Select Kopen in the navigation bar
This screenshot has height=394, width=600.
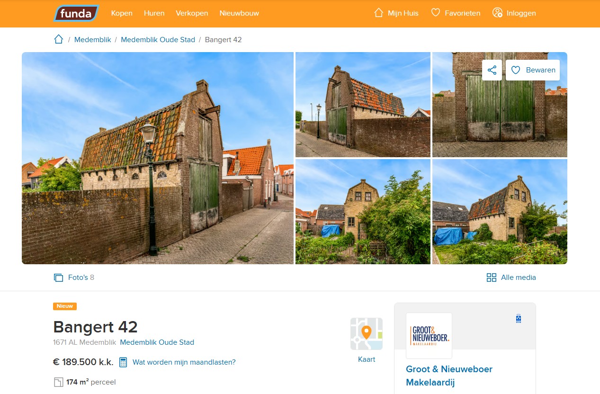[x=121, y=13]
